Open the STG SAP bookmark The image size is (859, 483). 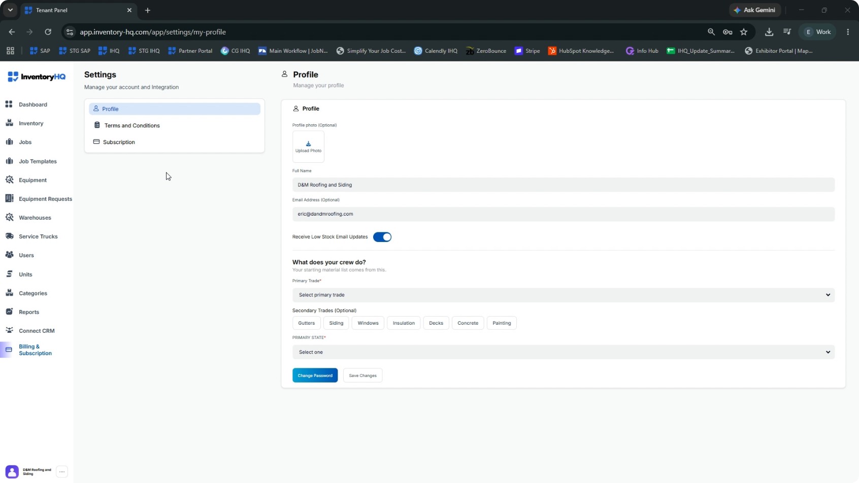(x=75, y=51)
